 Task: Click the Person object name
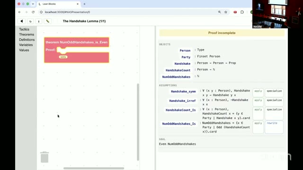[x=185, y=51]
